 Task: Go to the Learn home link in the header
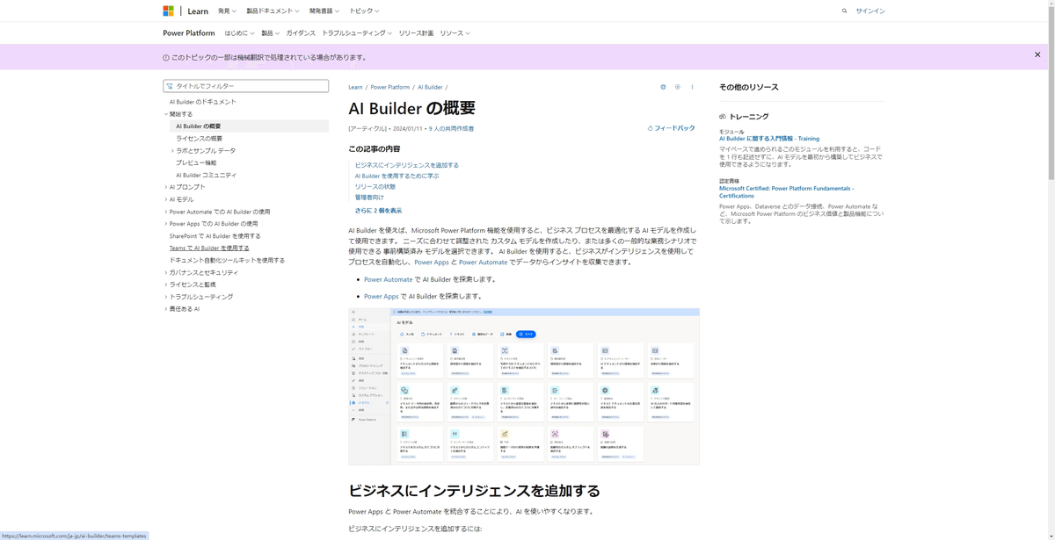click(198, 11)
